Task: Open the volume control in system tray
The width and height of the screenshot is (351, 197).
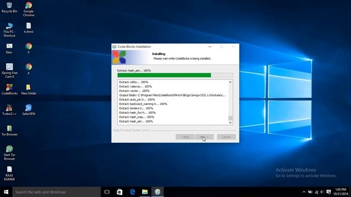Action: point(322,192)
